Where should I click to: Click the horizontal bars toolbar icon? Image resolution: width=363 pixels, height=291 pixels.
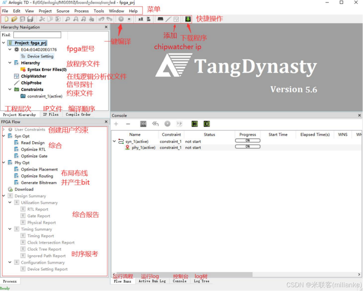tap(149, 19)
